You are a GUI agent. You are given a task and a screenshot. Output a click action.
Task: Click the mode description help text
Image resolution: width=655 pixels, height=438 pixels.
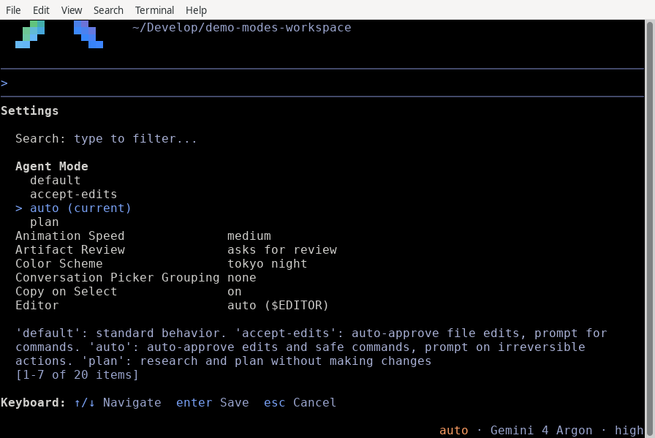[311, 347]
